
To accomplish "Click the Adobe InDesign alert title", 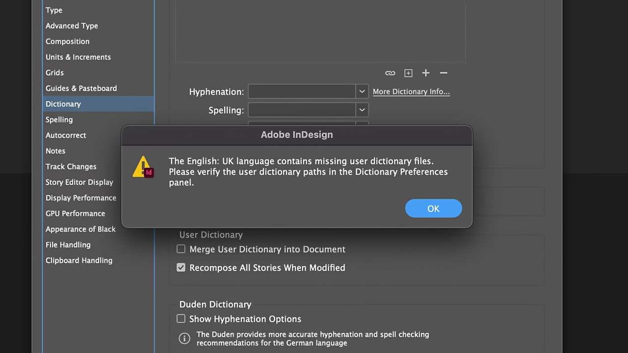I will [297, 135].
